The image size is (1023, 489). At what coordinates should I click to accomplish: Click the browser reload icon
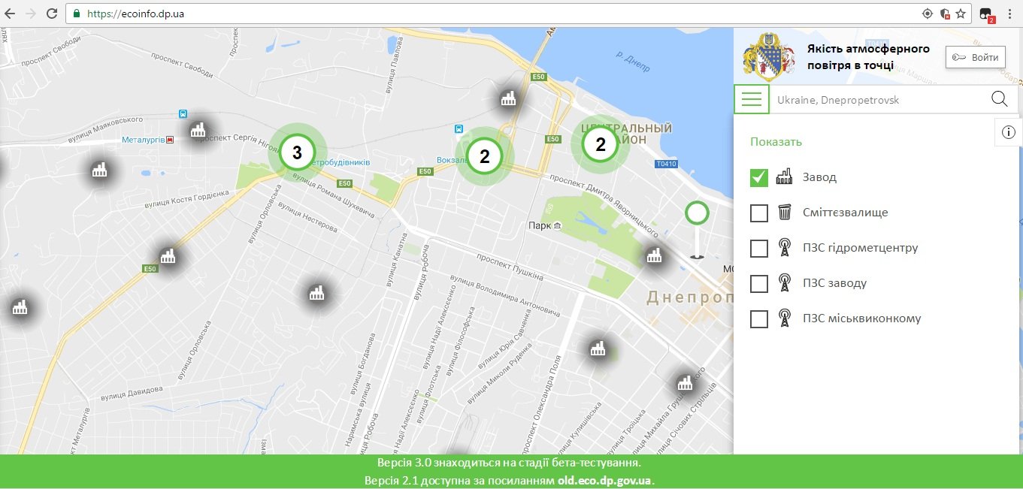pos(52,14)
